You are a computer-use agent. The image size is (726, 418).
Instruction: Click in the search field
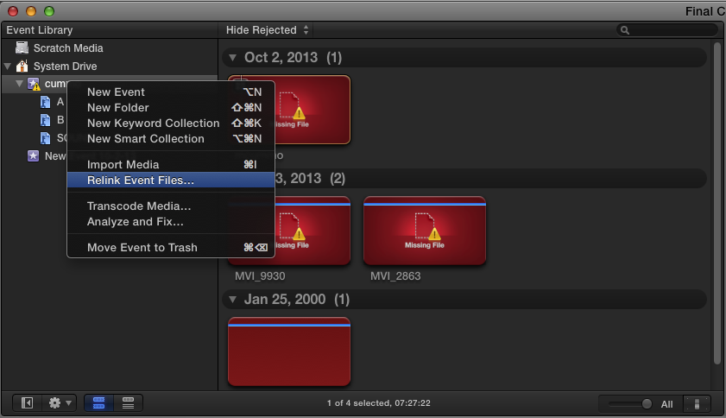pos(666,30)
